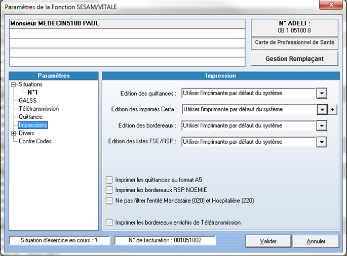
Task: Check Imprimer les bordereaux RSP NOEMIE
Action: (x=109, y=190)
